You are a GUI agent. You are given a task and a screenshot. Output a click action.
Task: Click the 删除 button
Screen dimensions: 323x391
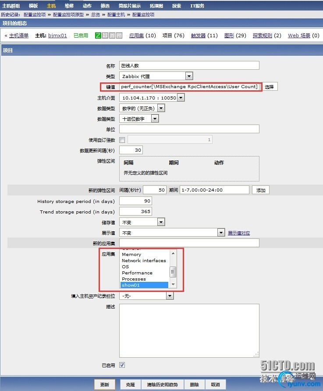[195, 384]
